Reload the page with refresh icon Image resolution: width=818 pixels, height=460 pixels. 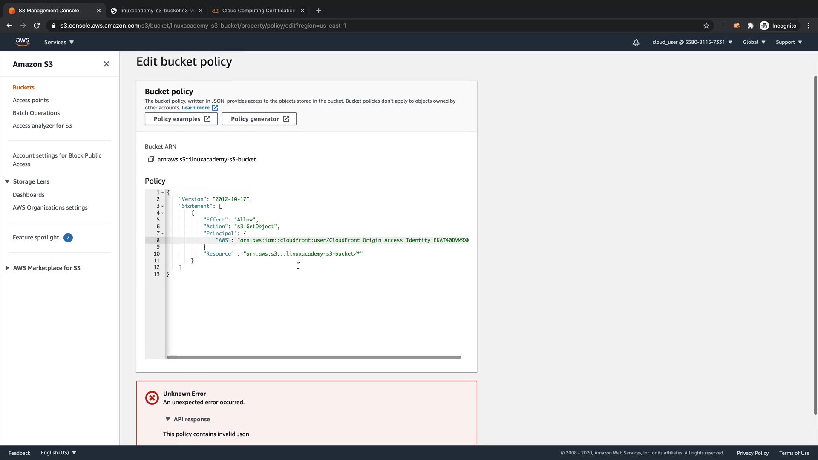[37, 26]
